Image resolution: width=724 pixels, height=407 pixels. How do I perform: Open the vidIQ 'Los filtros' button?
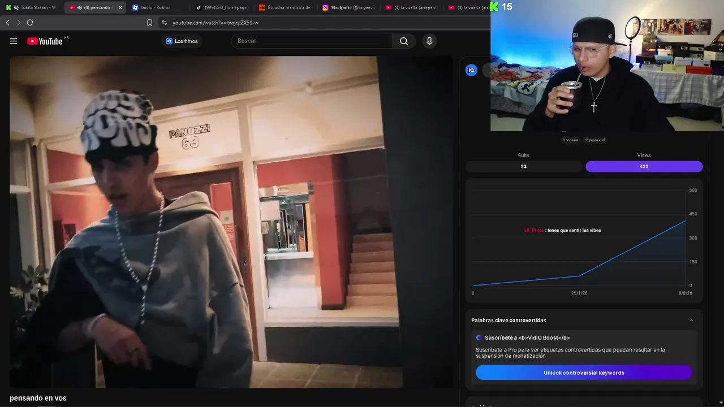tap(182, 41)
